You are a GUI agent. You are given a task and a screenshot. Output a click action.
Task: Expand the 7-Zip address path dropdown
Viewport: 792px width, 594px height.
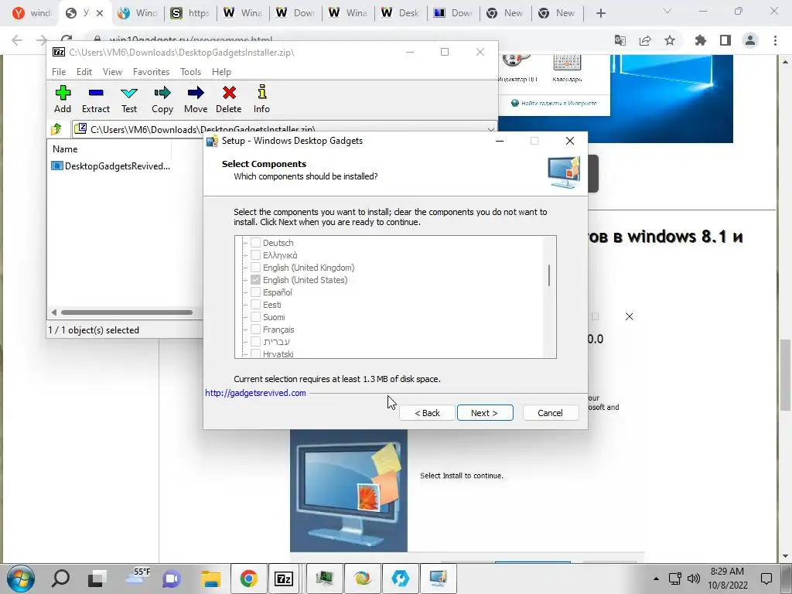click(x=490, y=129)
